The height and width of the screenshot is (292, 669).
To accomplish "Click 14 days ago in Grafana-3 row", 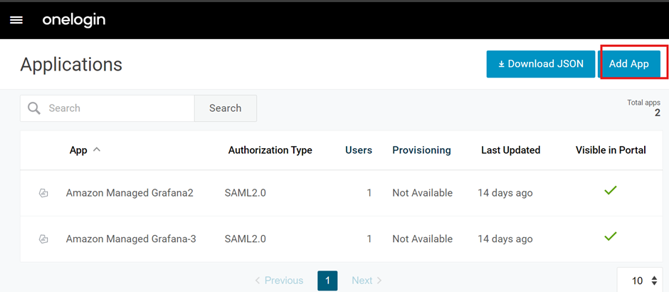I will [x=505, y=239].
